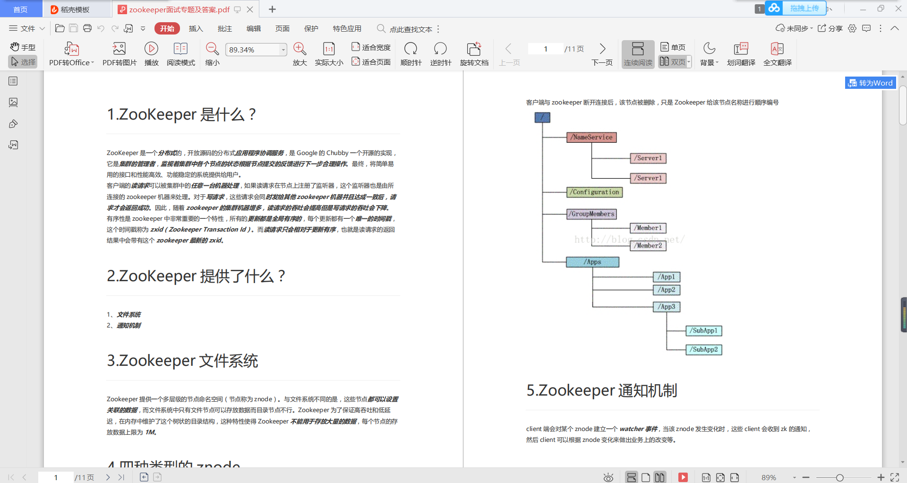907x483 pixels.
Task: Collapse the ribbon with up chevron
Action: pyautogui.click(x=894, y=28)
